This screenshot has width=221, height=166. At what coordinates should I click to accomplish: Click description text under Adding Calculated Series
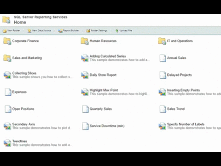pyautogui.click(x=120, y=60)
